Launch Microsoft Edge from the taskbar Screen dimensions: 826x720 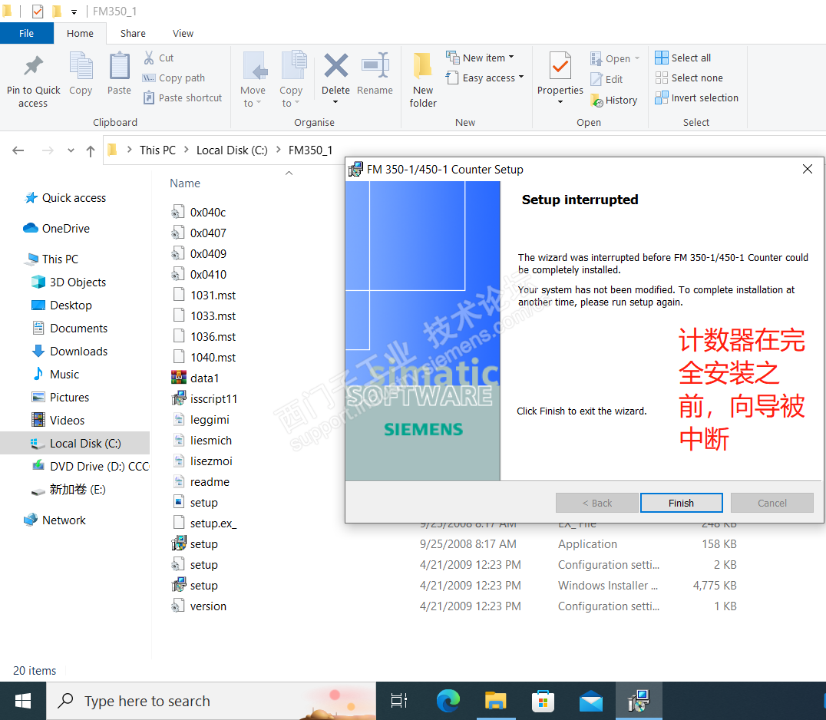coord(448,701)
